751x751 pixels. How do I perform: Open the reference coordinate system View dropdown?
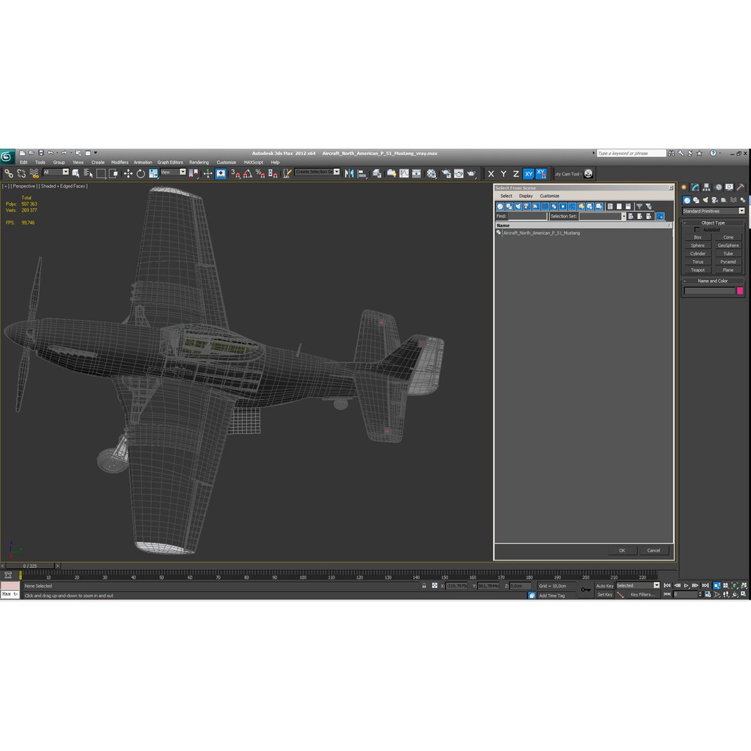point(173,172)
